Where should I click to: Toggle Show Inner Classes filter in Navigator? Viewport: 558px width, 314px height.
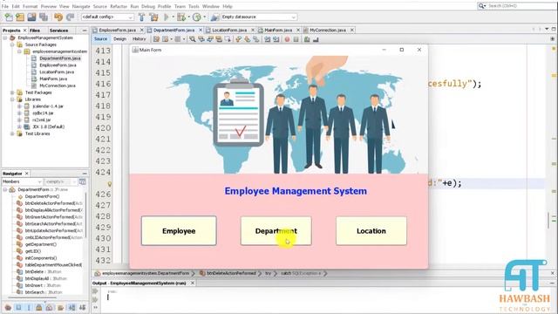click(50, 308)
